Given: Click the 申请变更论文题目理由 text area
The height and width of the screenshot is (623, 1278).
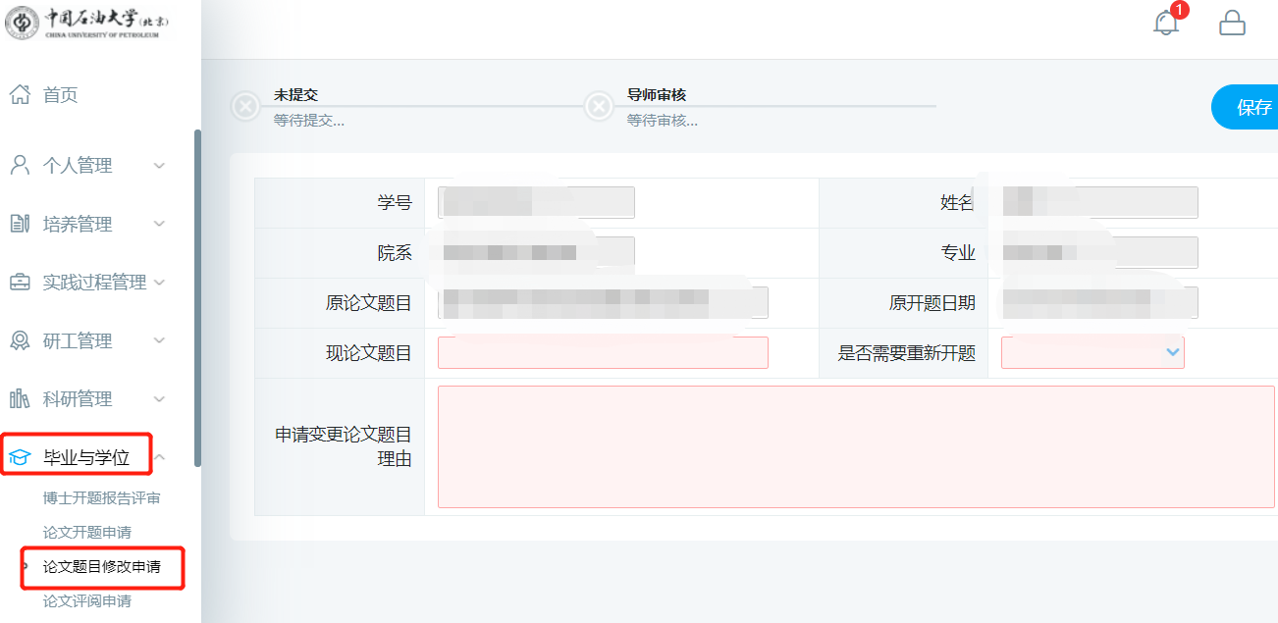Looking at the screenshot, I should click(x=855, y=446).
